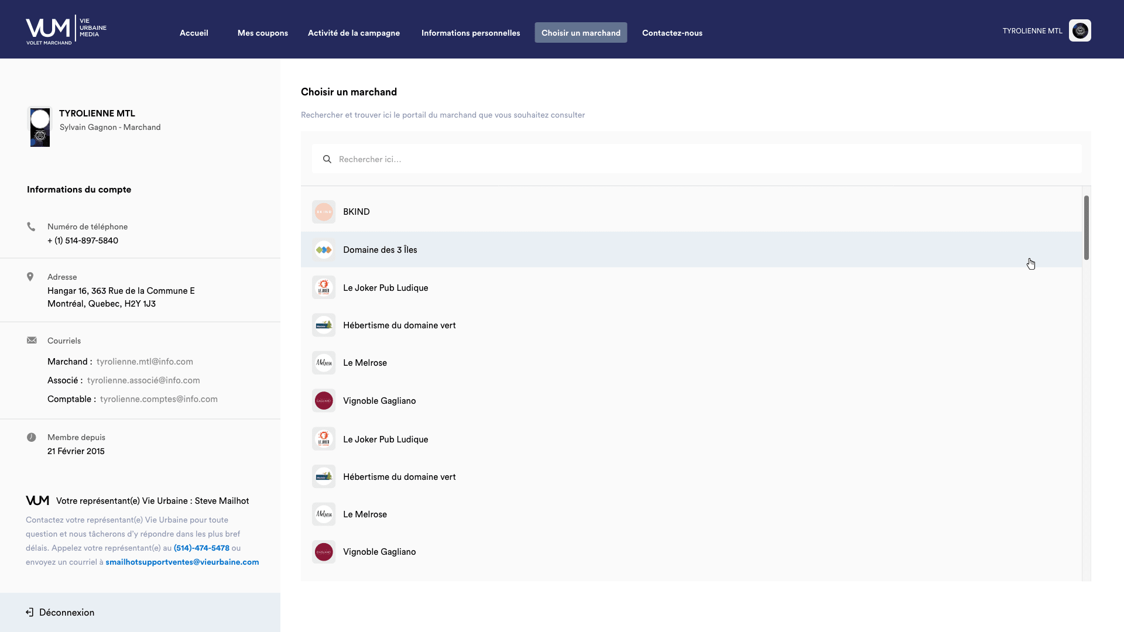Click the smailhotsupportventes@vieurbaine.com email link

point(182,562)
